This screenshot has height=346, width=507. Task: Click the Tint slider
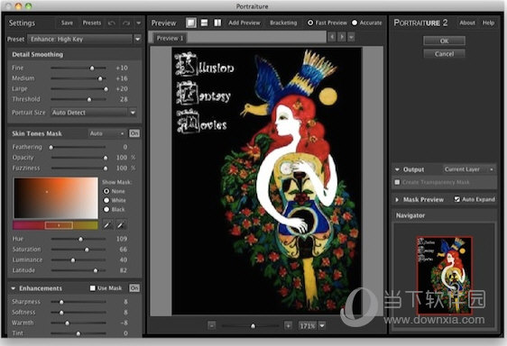point(78,333)
